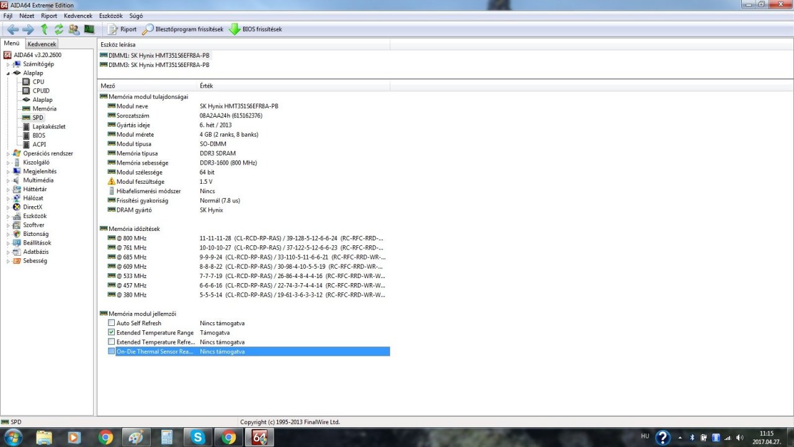Select DIMM3: SK Hynix module

[154, 65]
